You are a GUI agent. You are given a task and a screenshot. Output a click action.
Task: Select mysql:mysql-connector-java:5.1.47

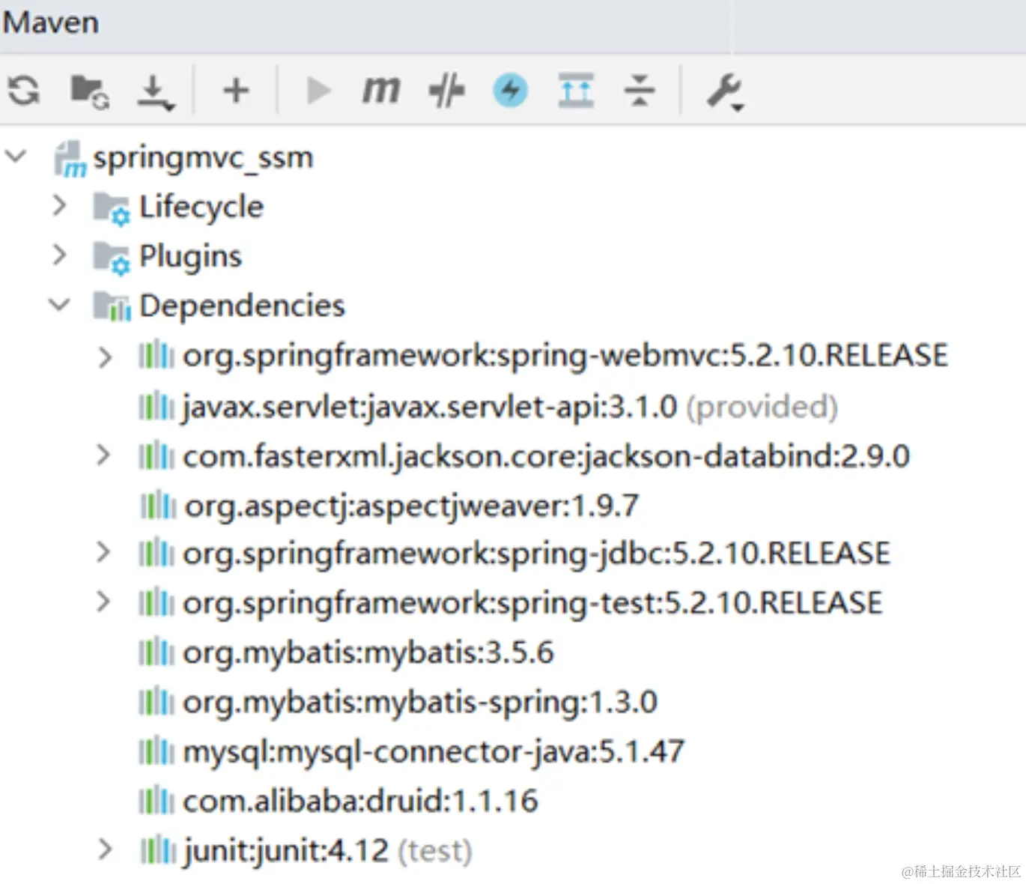434,751
